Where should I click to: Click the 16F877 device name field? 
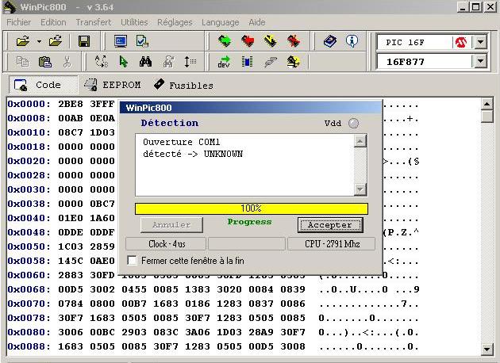pyautogui.click(x=424, y=62)
